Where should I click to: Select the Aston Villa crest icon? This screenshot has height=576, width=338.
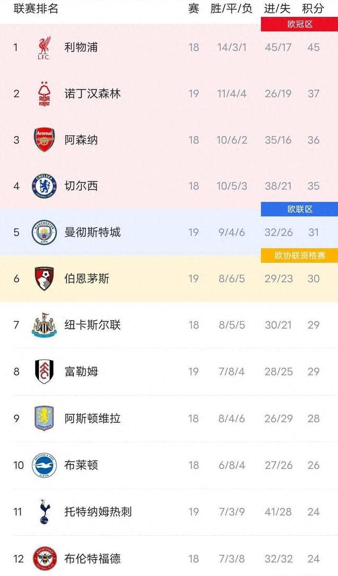click(x=44, y=418)
